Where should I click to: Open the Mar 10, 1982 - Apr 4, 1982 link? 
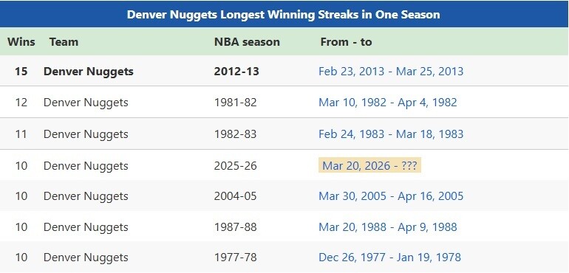click(387, 103)
